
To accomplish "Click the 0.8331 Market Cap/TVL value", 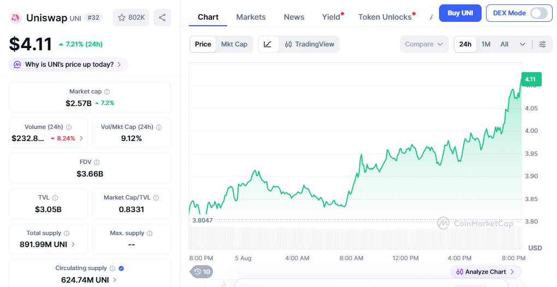I will point(132,209).
